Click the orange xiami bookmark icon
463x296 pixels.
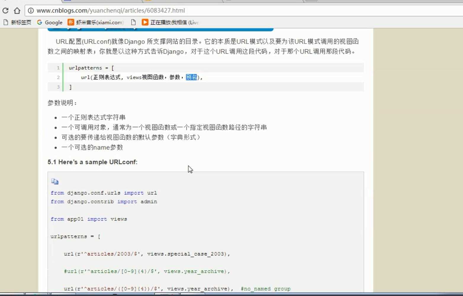tap(71, 22)
